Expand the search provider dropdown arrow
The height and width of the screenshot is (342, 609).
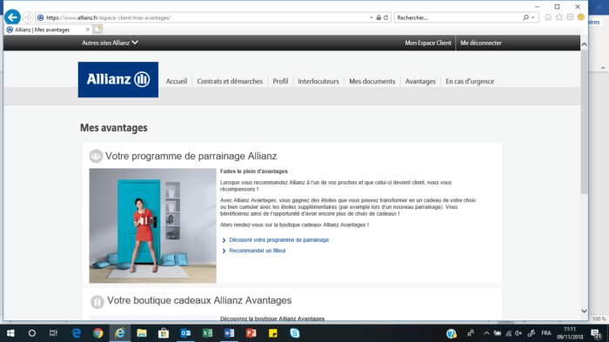coord(533,18)
